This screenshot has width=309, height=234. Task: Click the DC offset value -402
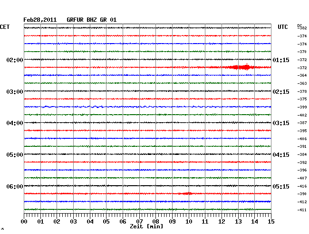point(302,115)
